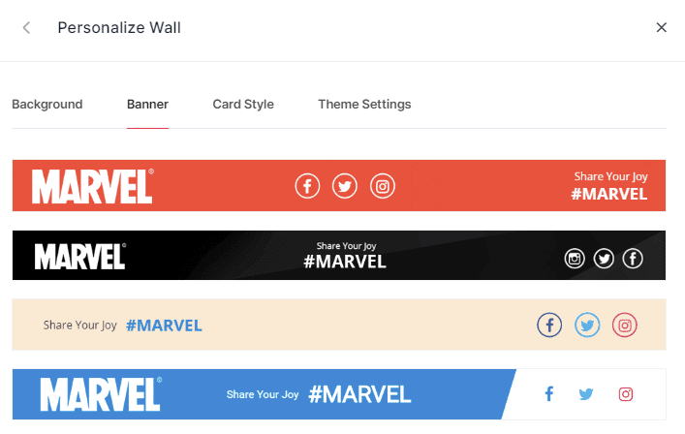The image size is (685, 434).
Task: Click the back arrow beside Personalize Wall
Action: 26,28
